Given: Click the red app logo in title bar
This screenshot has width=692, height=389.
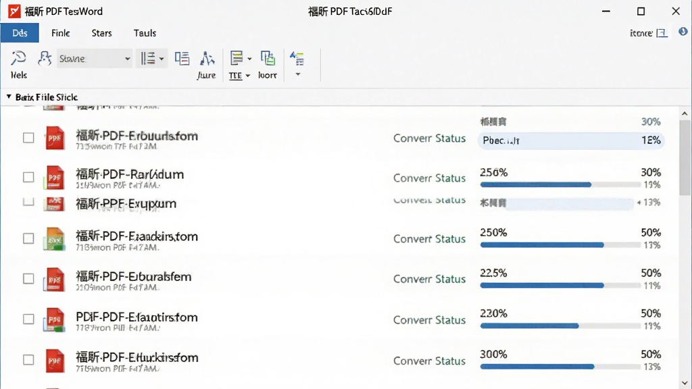Looking at the screenshot, I should point(14,11).
